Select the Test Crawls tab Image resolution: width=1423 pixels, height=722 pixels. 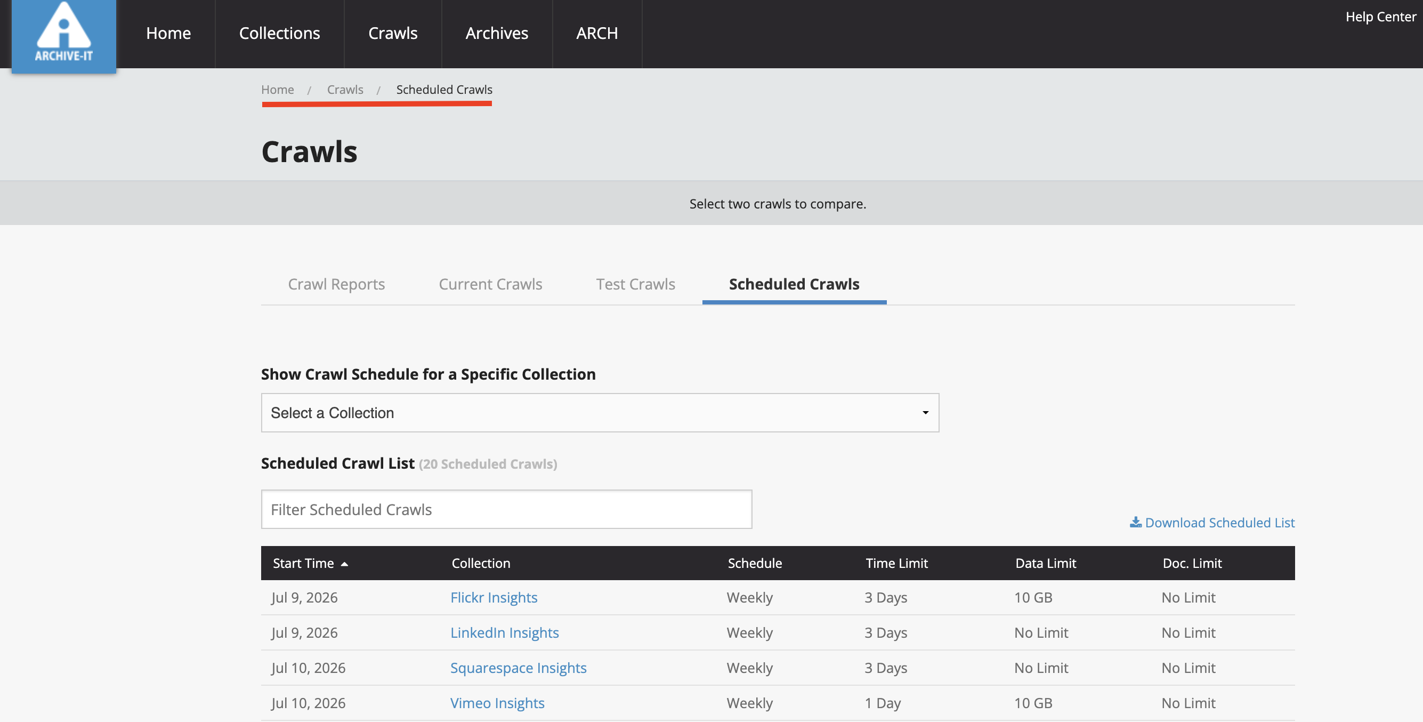pos(635,284)
